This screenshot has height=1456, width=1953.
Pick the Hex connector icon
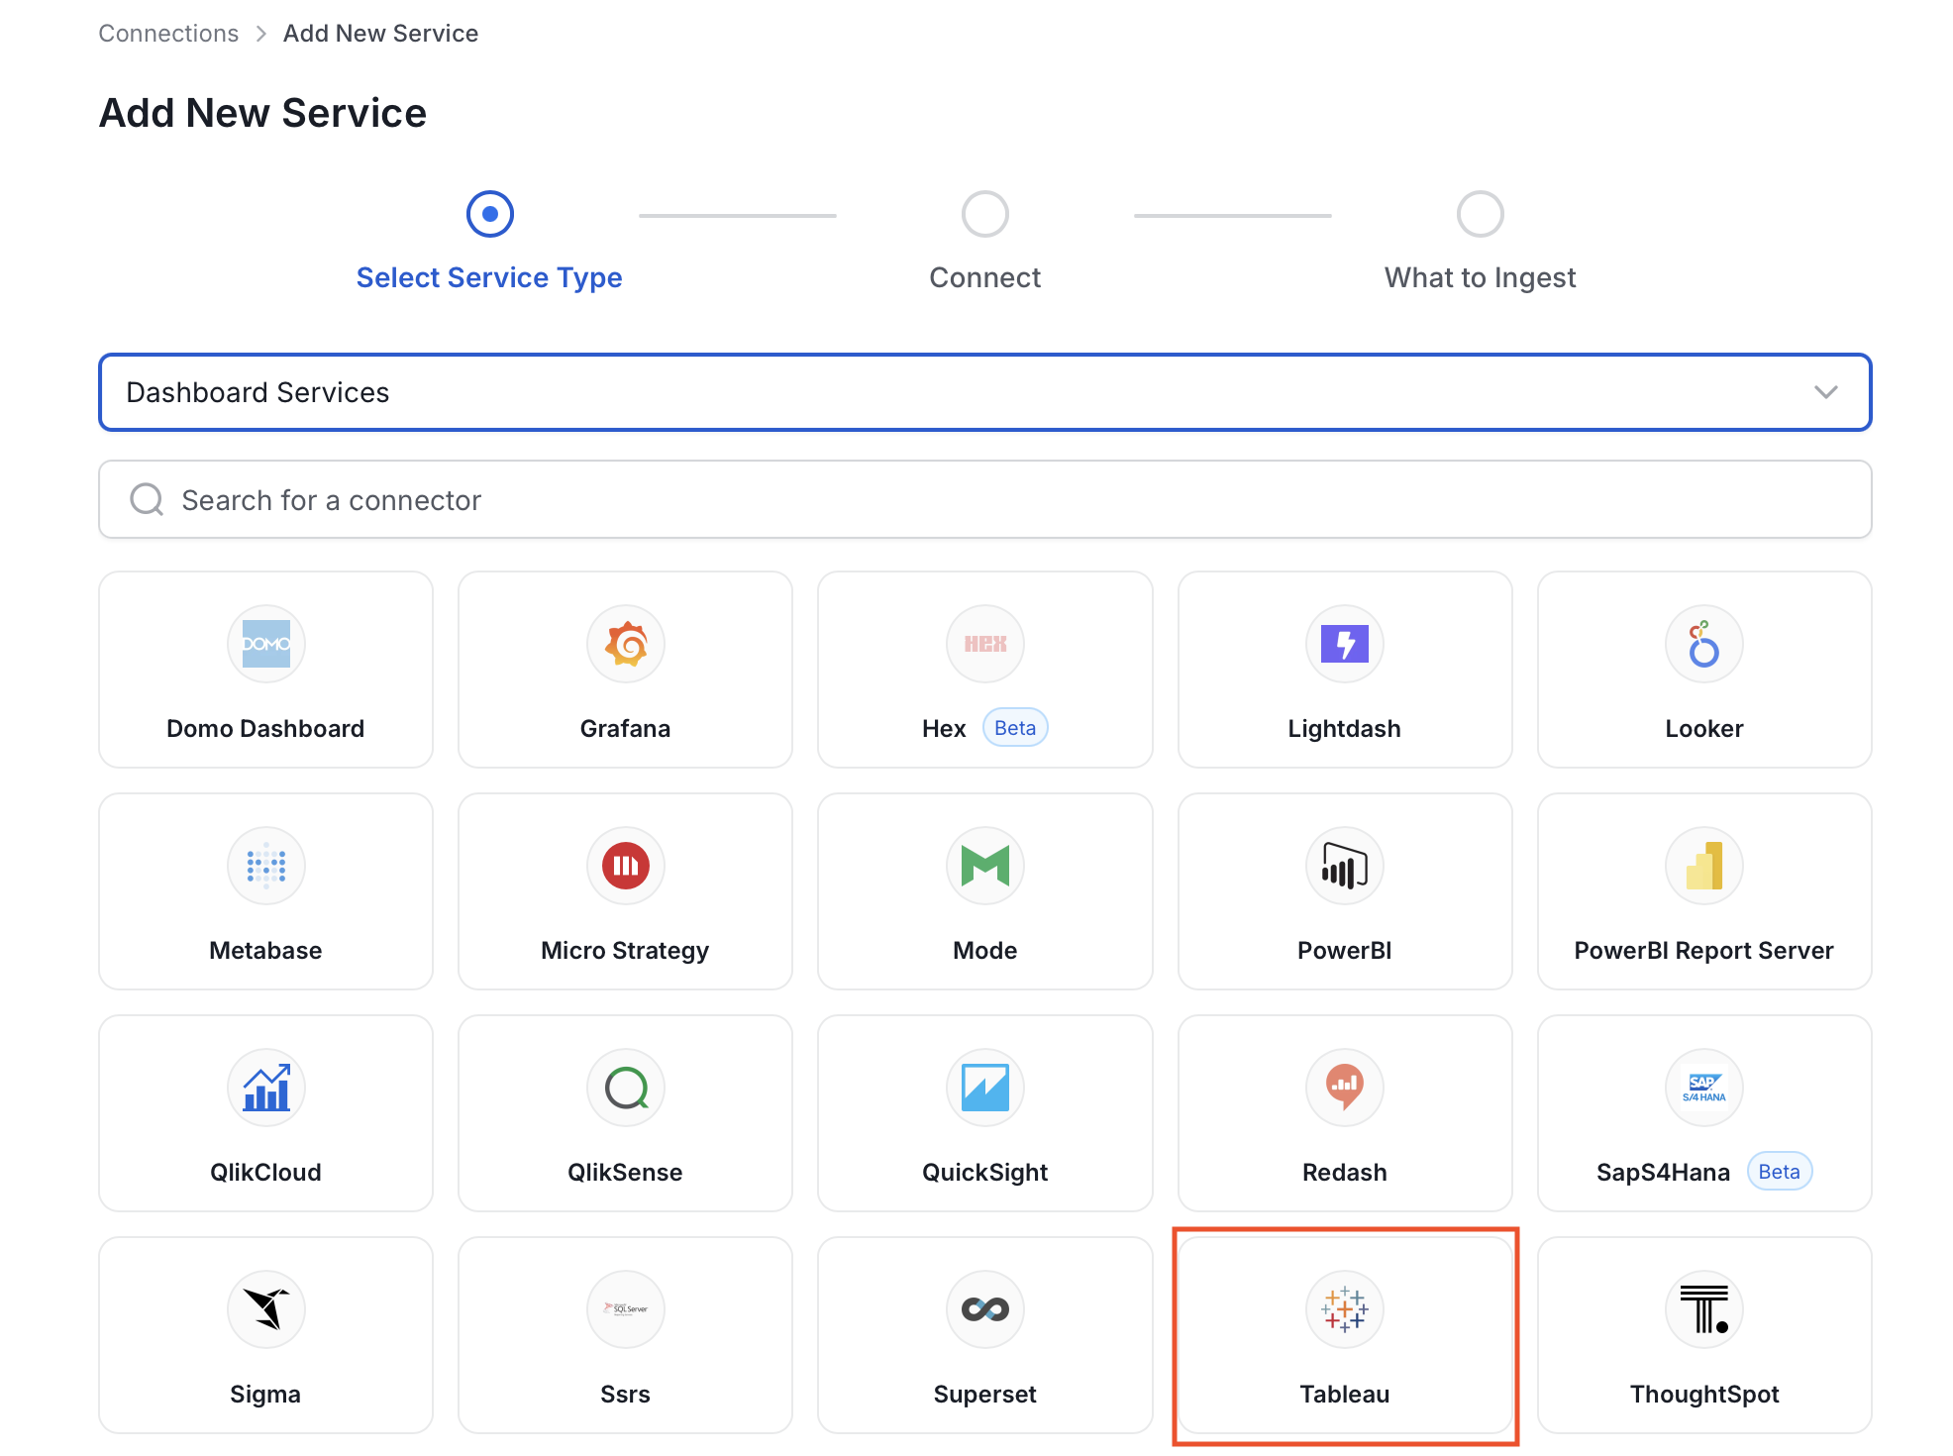[985, 644]
